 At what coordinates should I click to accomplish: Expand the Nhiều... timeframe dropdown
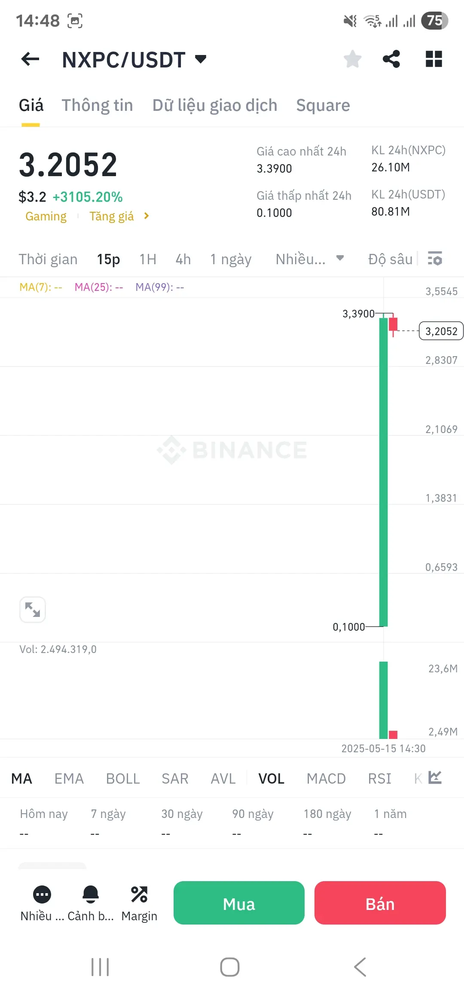tap(340, 258)
